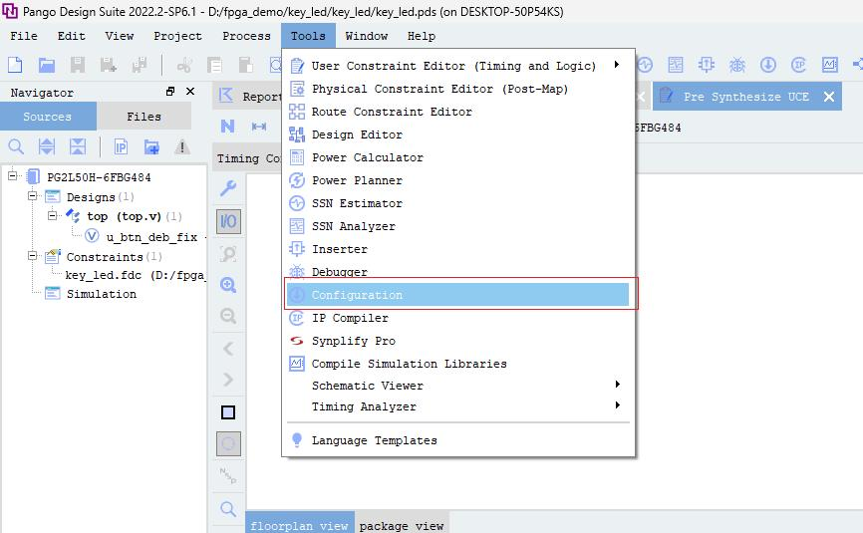Close the Navigator panel
863x533 pixels.
[x=190, y=92]
